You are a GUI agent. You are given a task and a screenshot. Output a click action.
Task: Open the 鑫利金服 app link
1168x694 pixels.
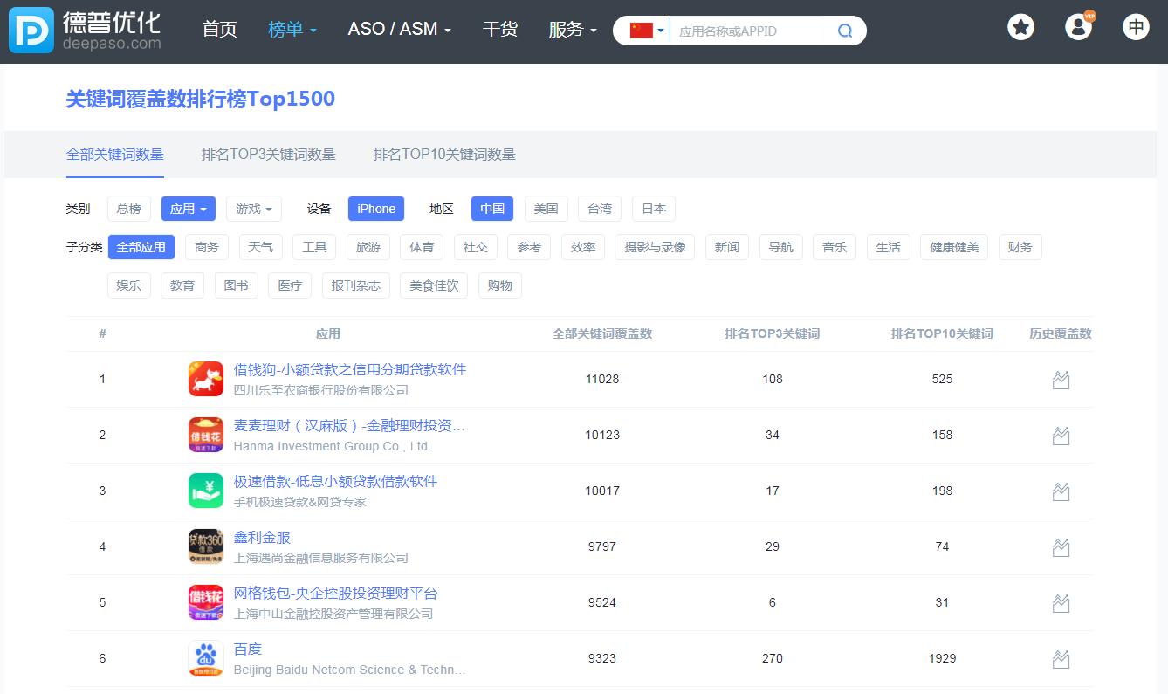262,537
